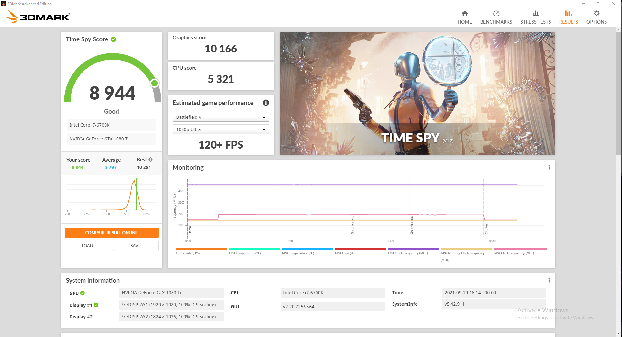Click the 3DMark logo
This screenshot has width=622, height=337.
[37, 16]
